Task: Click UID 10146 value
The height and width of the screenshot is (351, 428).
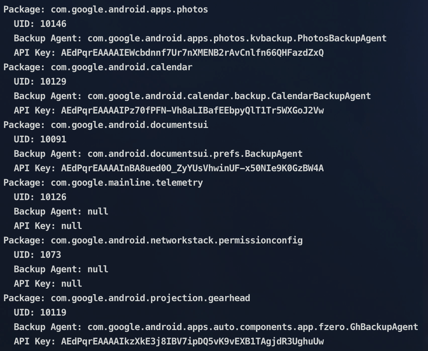Action: pyautogui.click(x=53, y=24)
